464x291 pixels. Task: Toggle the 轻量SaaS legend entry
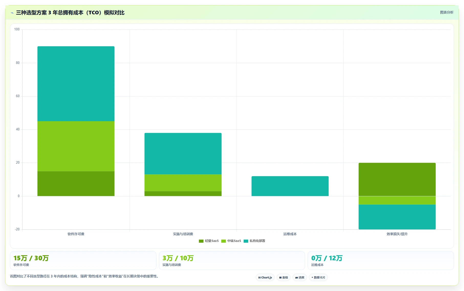pyautogui.click(x=209, y=241)
